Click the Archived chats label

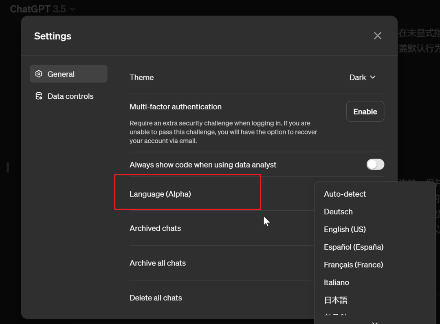[x=155, y=228]
